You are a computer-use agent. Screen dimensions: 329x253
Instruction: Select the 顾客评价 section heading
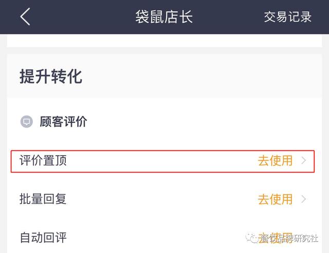coord(63,122)
